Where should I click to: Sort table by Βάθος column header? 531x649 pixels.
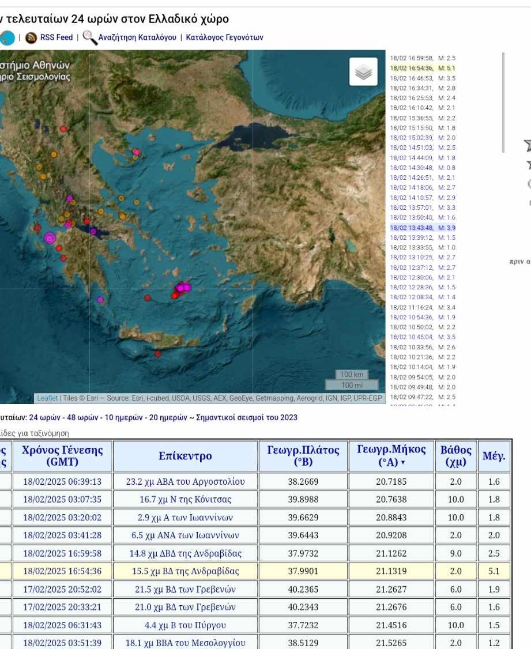click(455, 456)
